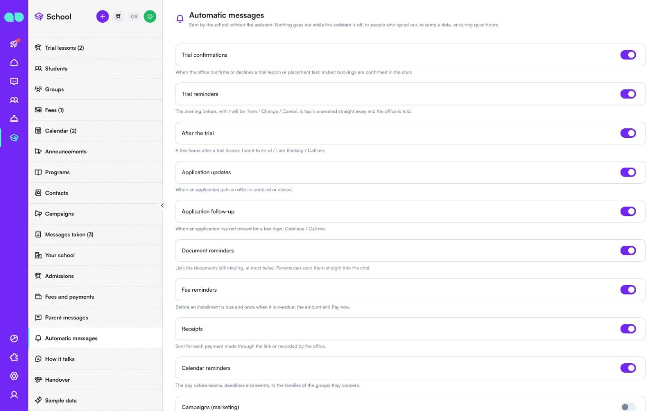Click the Fee reminders row label
Viewport: 658px width, 411px height.
(x=199, y=290)
